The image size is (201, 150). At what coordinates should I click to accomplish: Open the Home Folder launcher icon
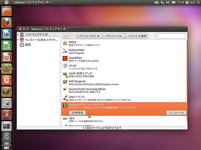click(x=7, y=11)
